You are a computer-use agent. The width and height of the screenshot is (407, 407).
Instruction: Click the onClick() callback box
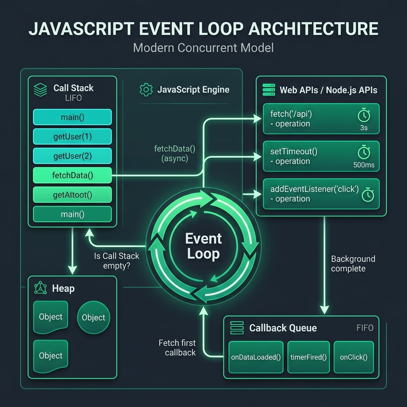tap(354, 357)
